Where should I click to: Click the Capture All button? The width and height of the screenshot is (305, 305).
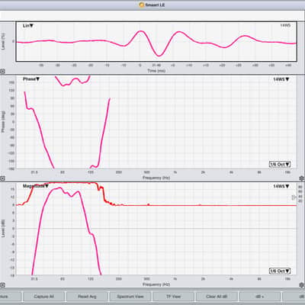tap(43, 297)
